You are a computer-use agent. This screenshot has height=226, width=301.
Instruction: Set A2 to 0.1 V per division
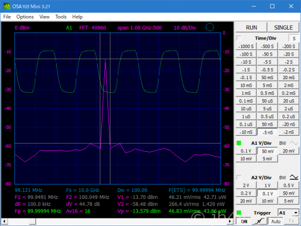[267, 193]
